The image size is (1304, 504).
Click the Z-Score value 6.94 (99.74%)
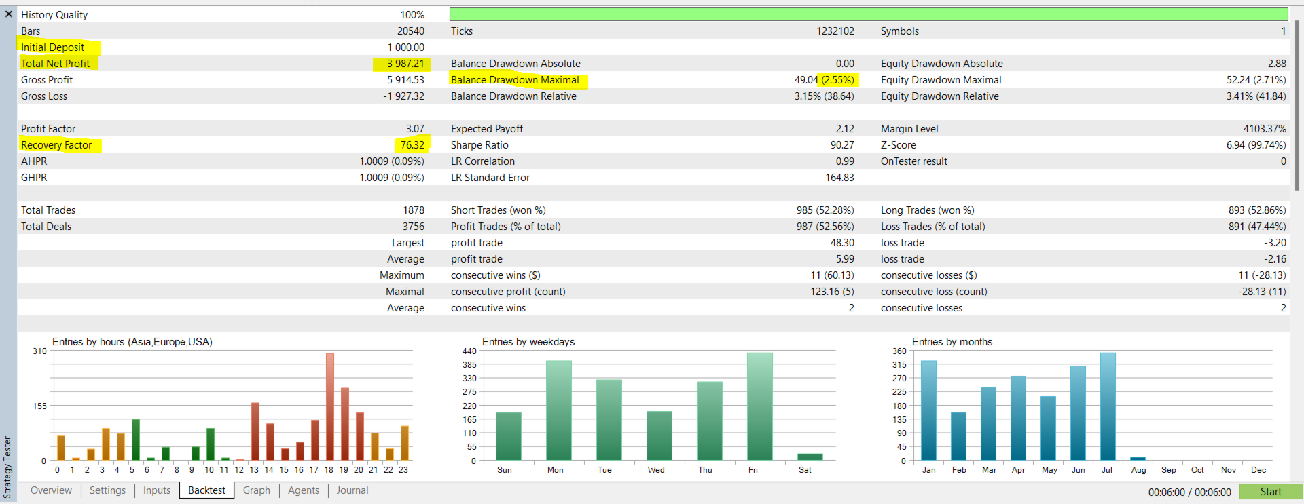[x=1256, y=145]
